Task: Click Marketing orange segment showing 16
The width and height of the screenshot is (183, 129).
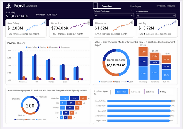Action: [x=83, y=98]
